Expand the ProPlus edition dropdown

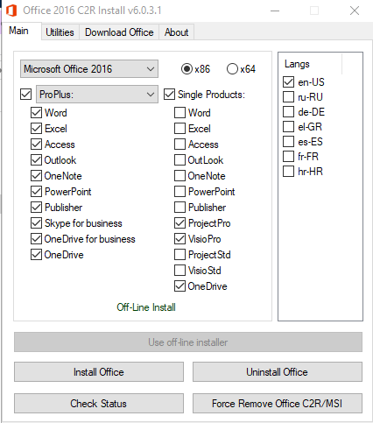(x=97, y=95)
